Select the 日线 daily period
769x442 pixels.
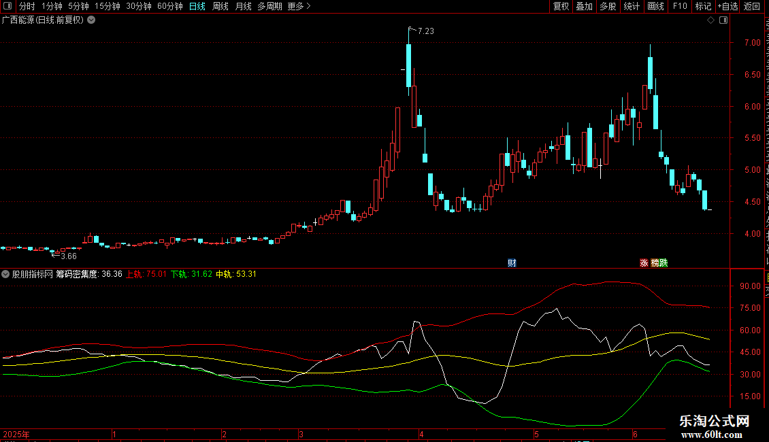197,6
